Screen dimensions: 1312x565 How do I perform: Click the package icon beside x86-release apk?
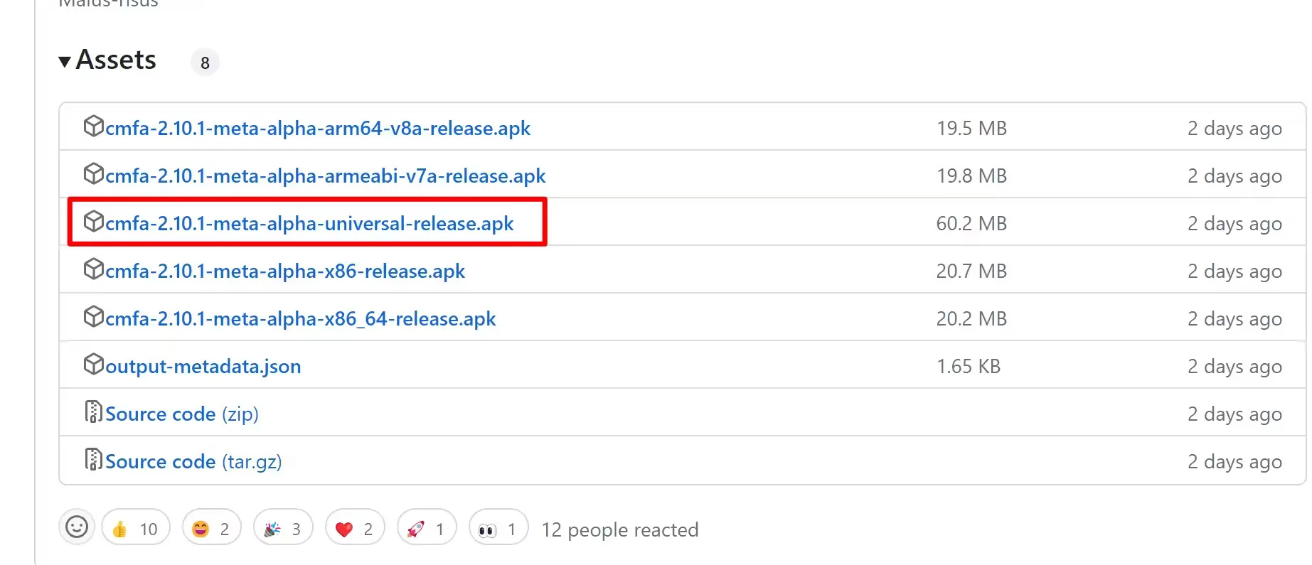coord(93,269)
